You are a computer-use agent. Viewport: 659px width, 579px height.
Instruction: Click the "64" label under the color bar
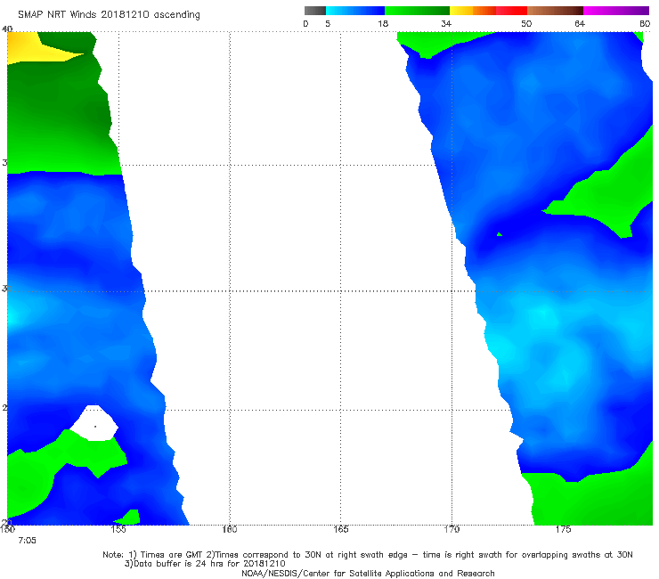click(x=580, y=23)
